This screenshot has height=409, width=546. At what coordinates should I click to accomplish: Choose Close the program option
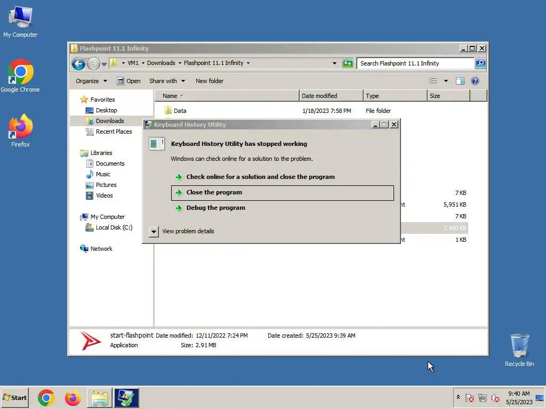pyautogui.click(x=283, y=193)
